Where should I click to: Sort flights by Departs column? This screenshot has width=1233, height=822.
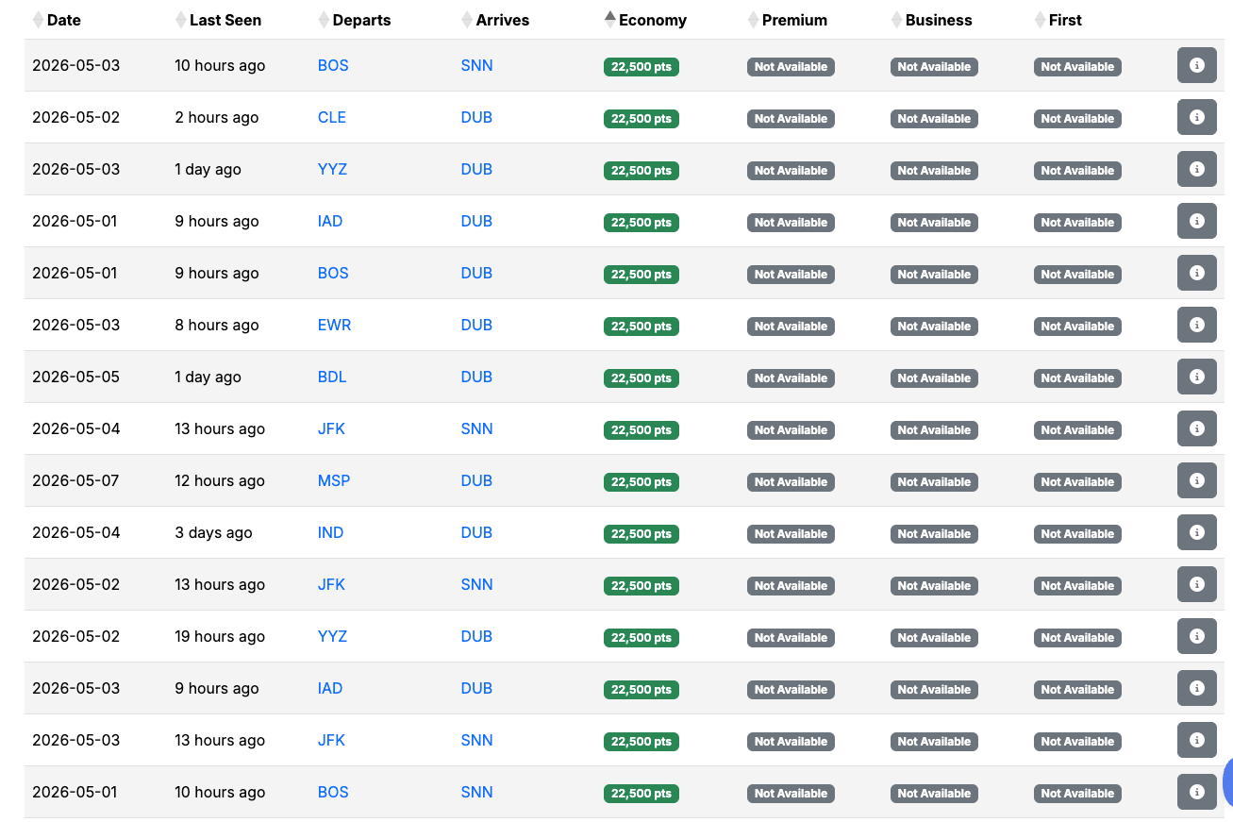point(361,20)
